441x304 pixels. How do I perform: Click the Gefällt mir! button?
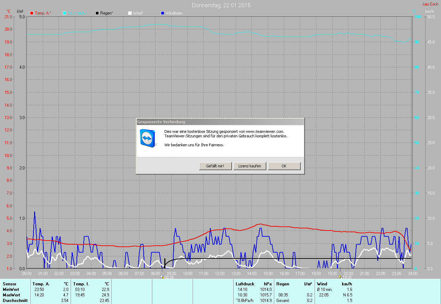(215, 166)
